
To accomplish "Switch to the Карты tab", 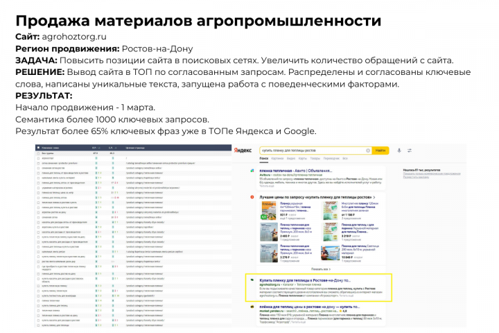I will tap(303, 158).
